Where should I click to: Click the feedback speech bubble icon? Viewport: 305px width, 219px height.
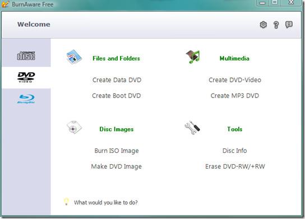click(x=289, y=25)
